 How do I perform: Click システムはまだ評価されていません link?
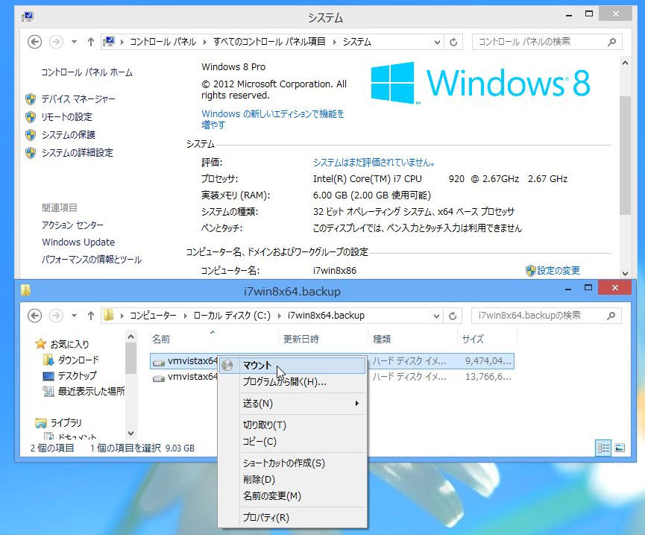click(374, 163)
